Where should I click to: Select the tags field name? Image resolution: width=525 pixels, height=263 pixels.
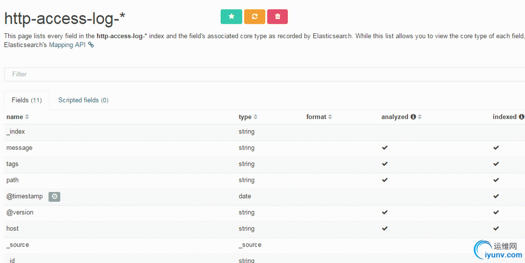(x=12, y=164)
